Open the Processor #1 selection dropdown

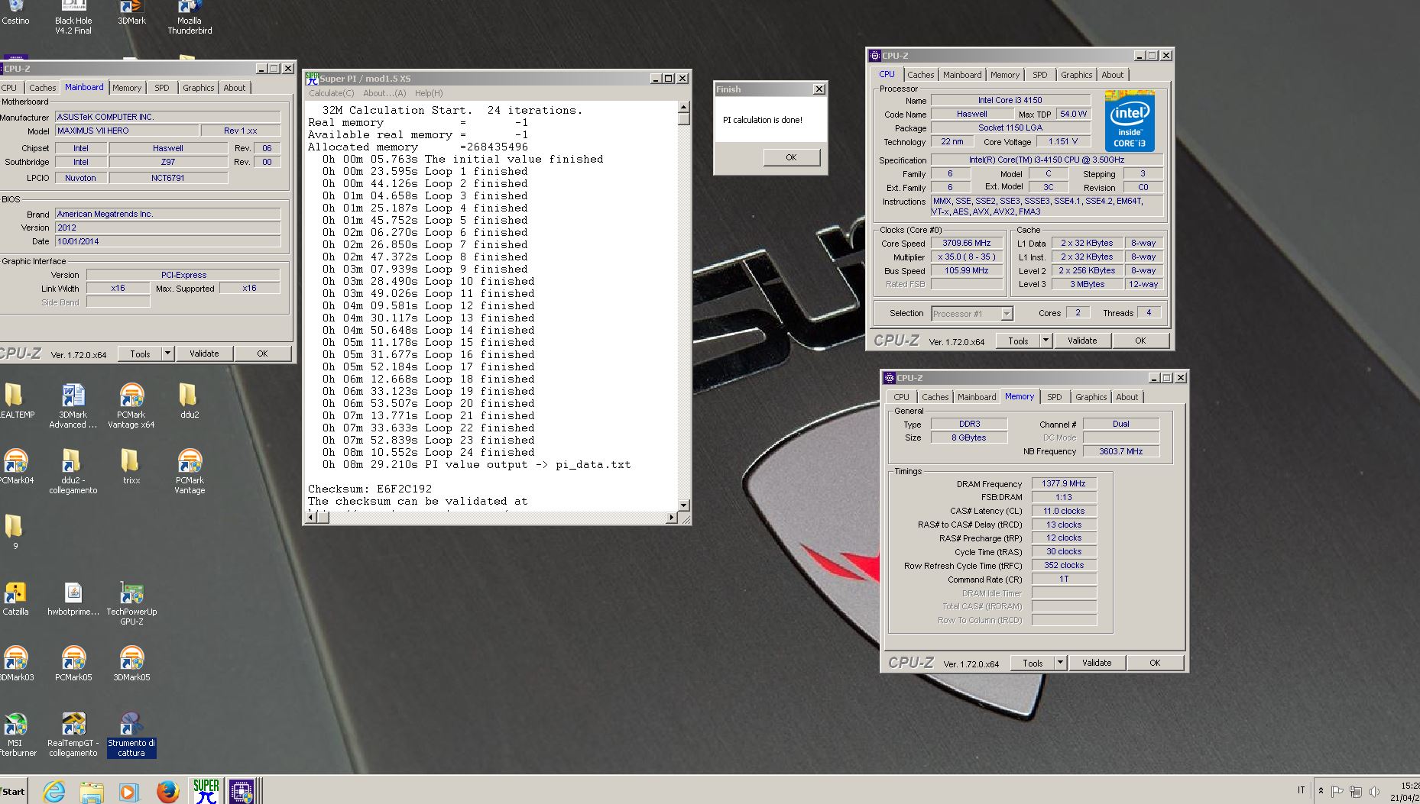coord(972,313)
